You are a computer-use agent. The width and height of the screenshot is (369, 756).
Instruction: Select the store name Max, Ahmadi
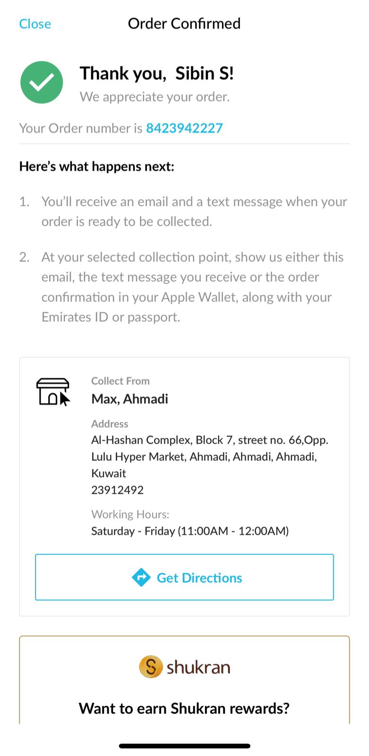[129, 399]
